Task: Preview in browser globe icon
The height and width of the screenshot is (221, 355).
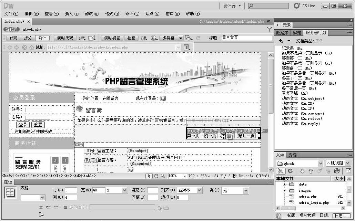Action: click(x=154, y=38)
